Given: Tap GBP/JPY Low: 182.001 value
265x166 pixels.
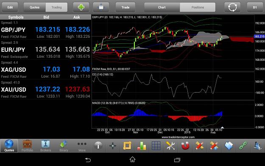Looking at the screenshot, I should (x=48, y=37).
